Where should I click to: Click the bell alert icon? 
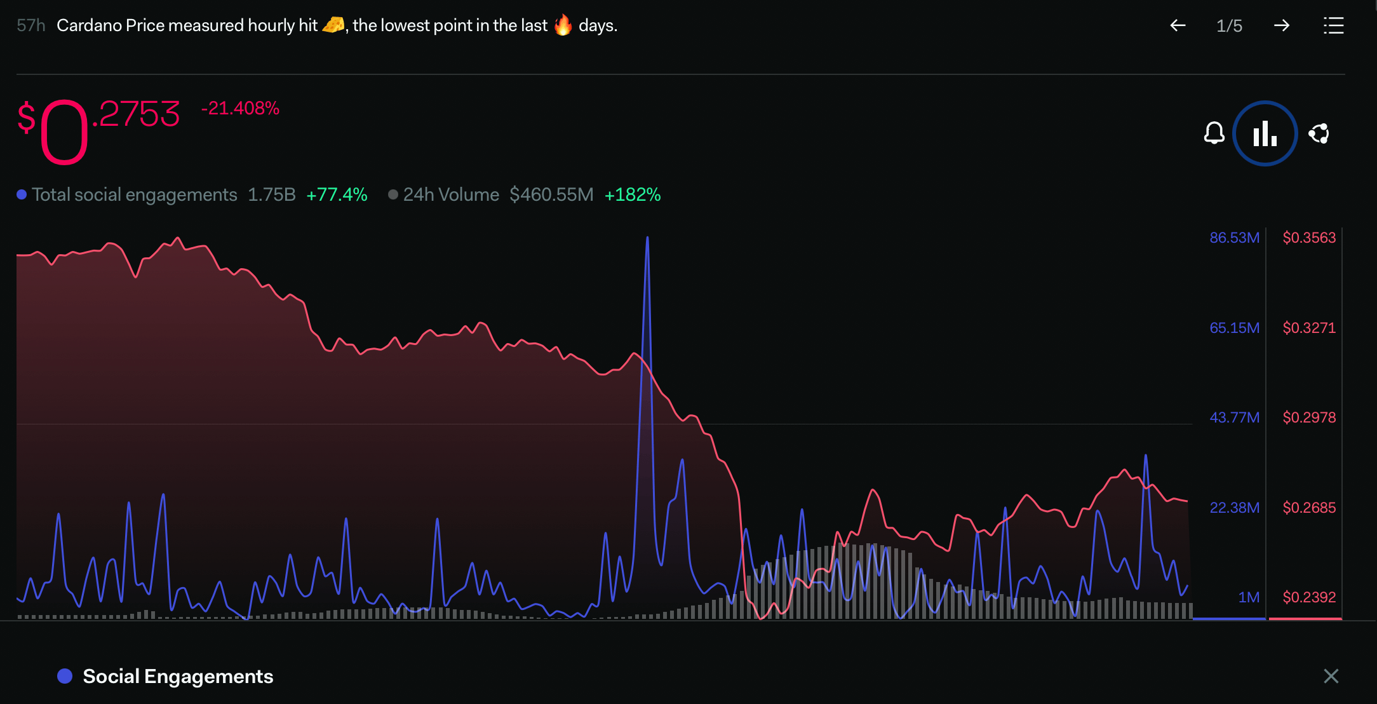[x=1214, y=133]
